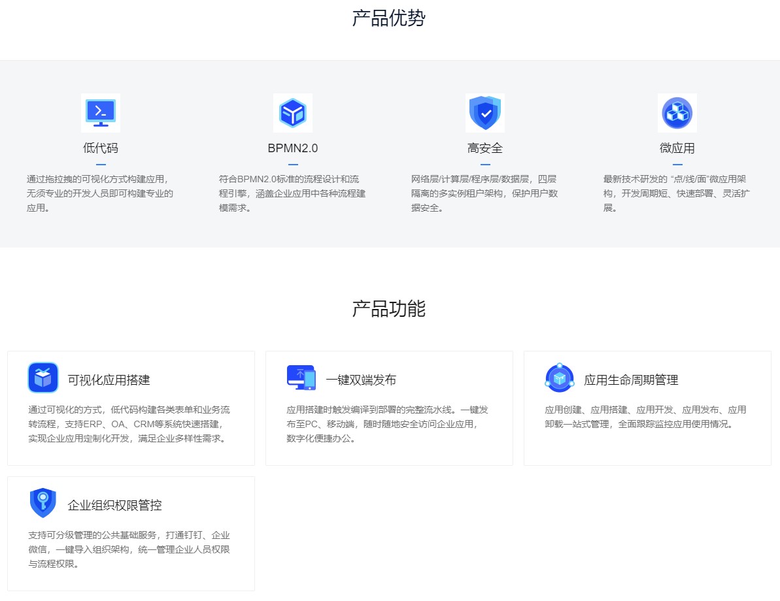Click the high security shield checkmark icon
Image resolution: width=780 pixels, height=601 pixels.
pyautogui.click(x=484, y=113)
